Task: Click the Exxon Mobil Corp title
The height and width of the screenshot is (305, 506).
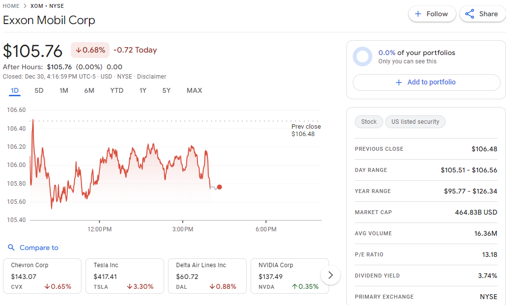Action: (49, 20)
